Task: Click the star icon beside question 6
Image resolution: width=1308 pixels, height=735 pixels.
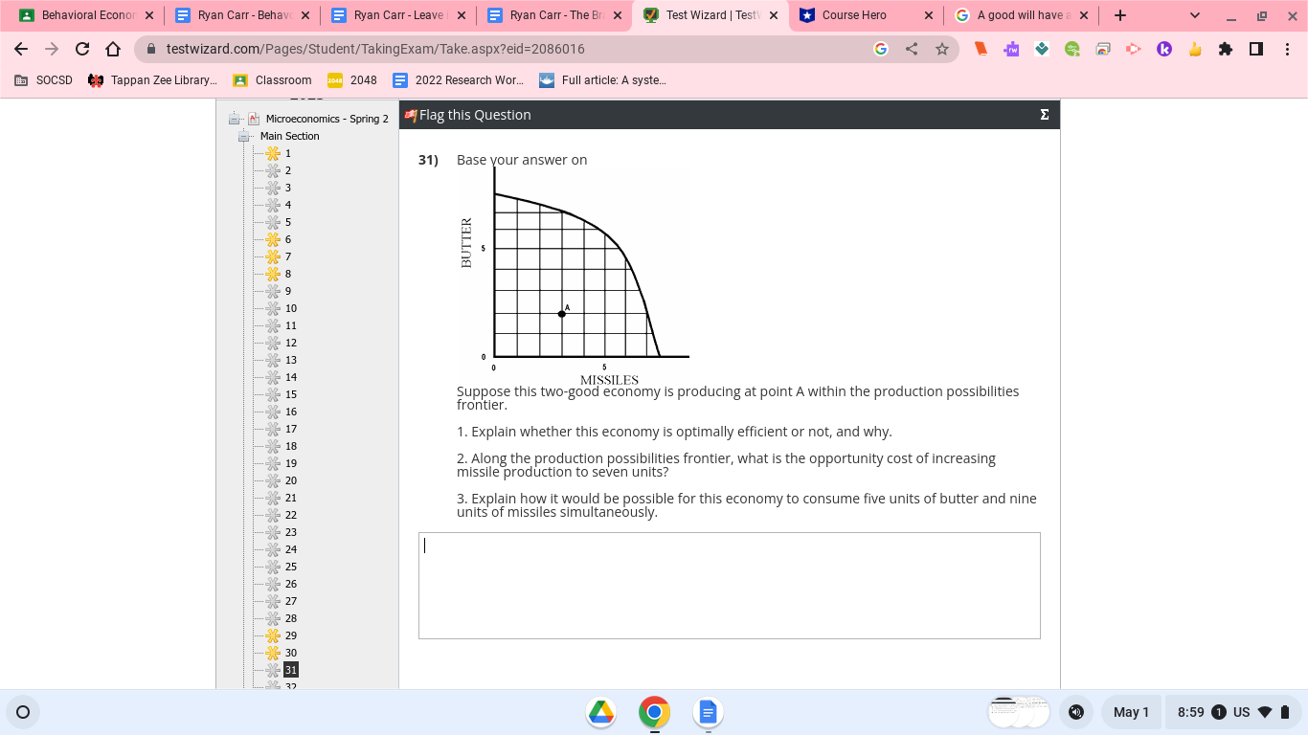Action: tap(273, 239)
